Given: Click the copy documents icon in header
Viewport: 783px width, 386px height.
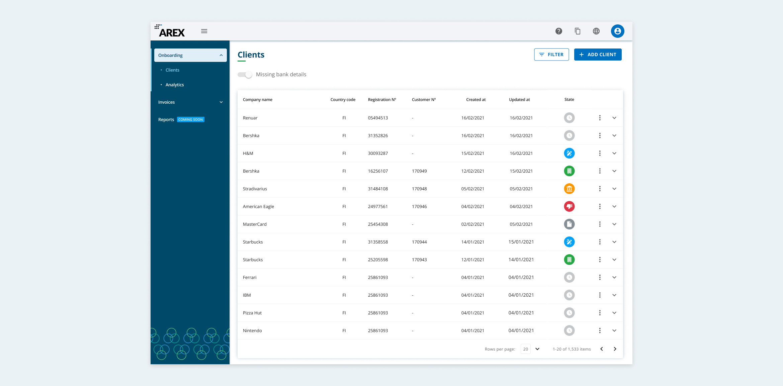Looking at the screenshot, I should pos(578,31).
